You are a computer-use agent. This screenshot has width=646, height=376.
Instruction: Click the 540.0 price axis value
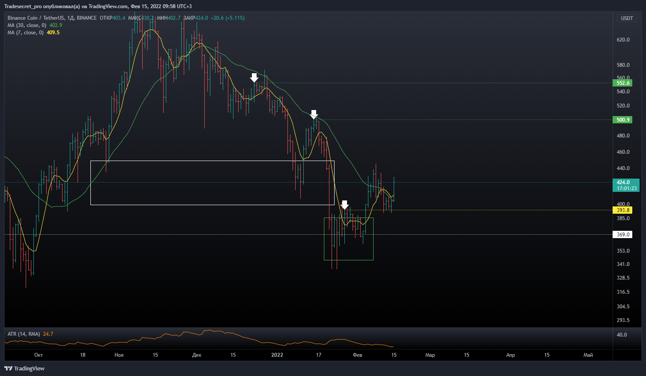pyautogui.click(x=623, y=92)
